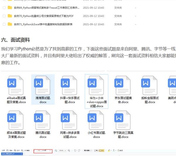Screen dimensions: 176x156
Task: Select single-page view button
Action: pyautogui.click(x=97, y=150)
